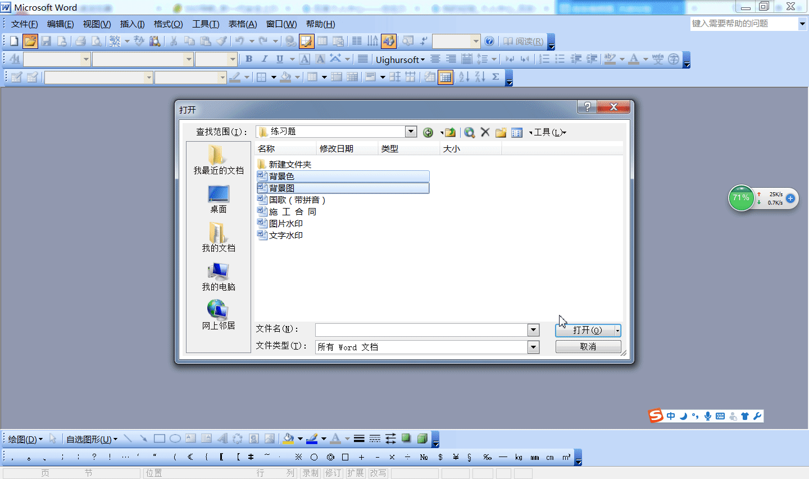809x479 pixels.
Task: Expand the 文件类型 dropdown arrow
Action: click(x=534, y=347)
